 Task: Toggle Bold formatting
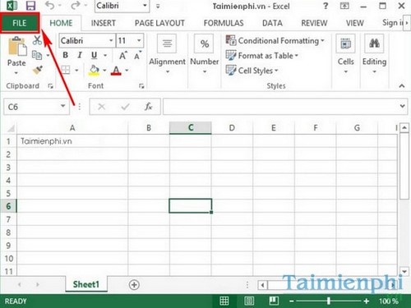click(65, 55)
